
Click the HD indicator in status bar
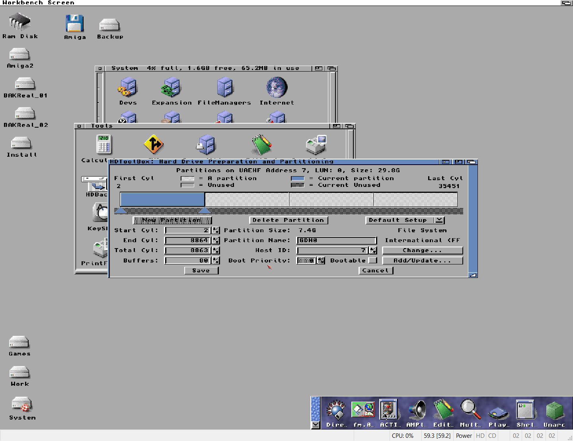(480, 435)
